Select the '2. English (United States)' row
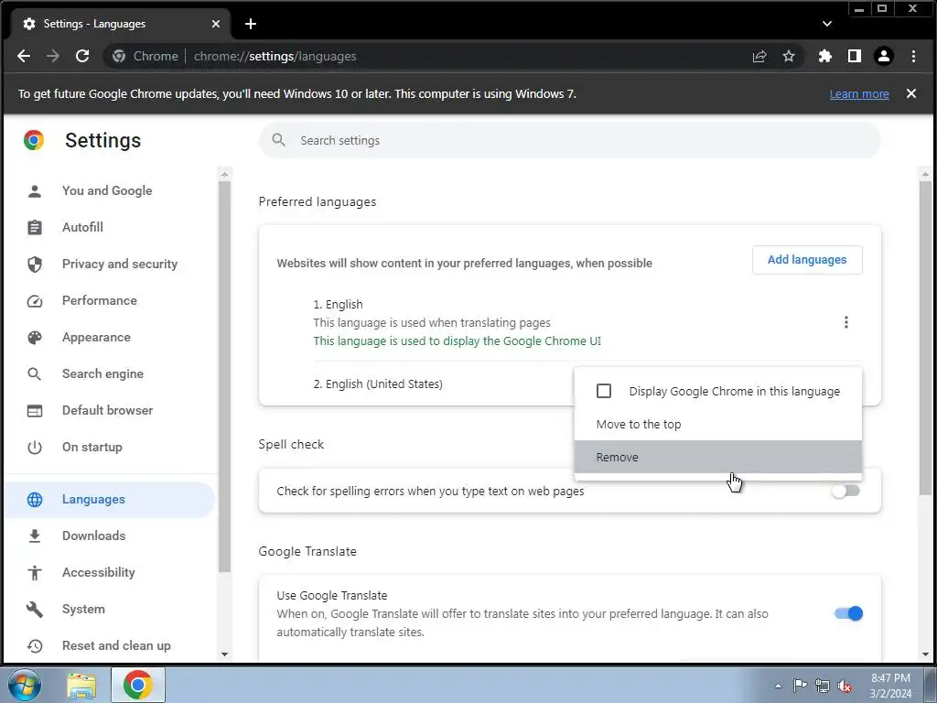Screen dimensions: 937x703 (378, 384)
